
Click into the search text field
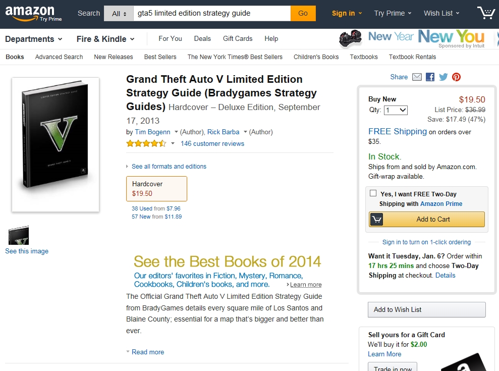[x=212, y=14]
